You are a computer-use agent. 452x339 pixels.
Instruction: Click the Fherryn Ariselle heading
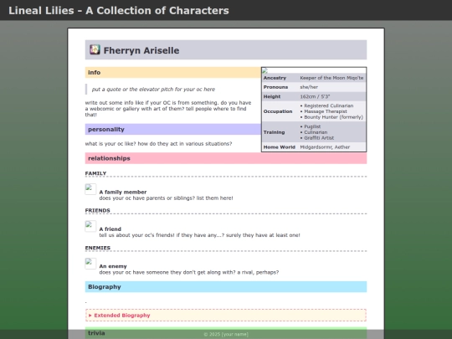(x=141, y=50)
